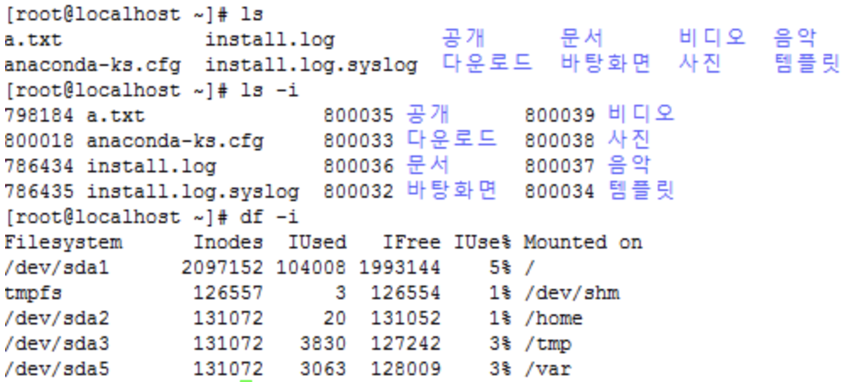
Task: Select the free inode value 127242
Action: [406, 344]
